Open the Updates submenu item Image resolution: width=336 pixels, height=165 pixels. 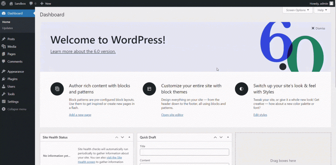click(7, 28)
